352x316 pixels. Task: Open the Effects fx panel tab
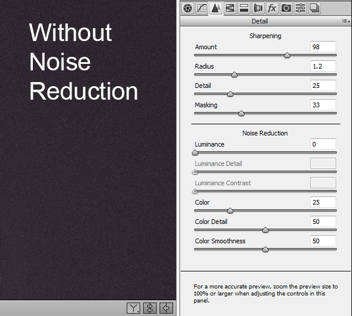(x=272, y=8)
